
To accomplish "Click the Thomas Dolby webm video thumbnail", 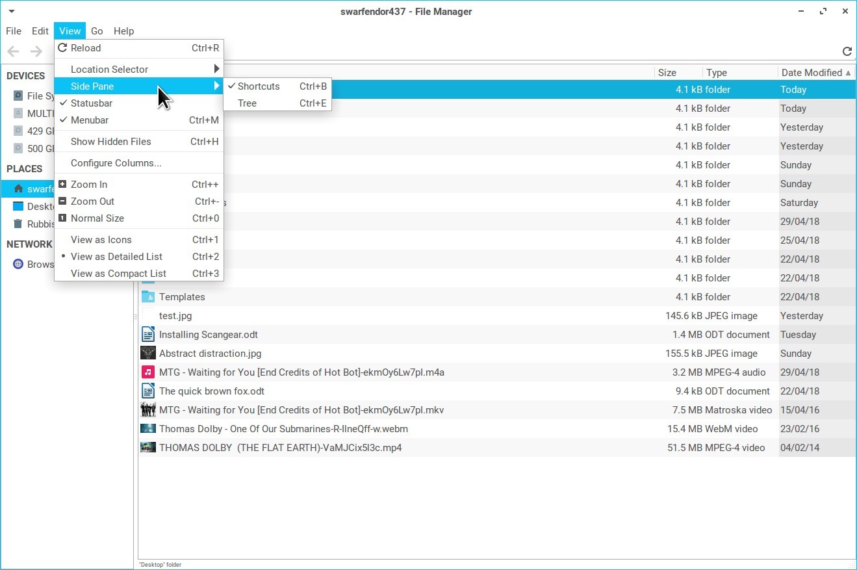I will click(x=148, y=429).
